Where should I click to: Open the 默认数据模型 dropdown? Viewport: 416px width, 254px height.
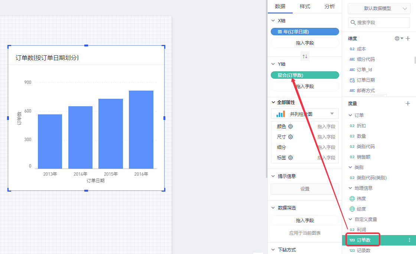click(x=379, y=9)
